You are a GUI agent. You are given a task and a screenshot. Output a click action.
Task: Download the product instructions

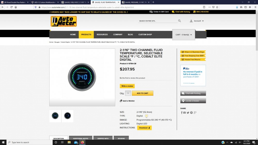(144, 128)
